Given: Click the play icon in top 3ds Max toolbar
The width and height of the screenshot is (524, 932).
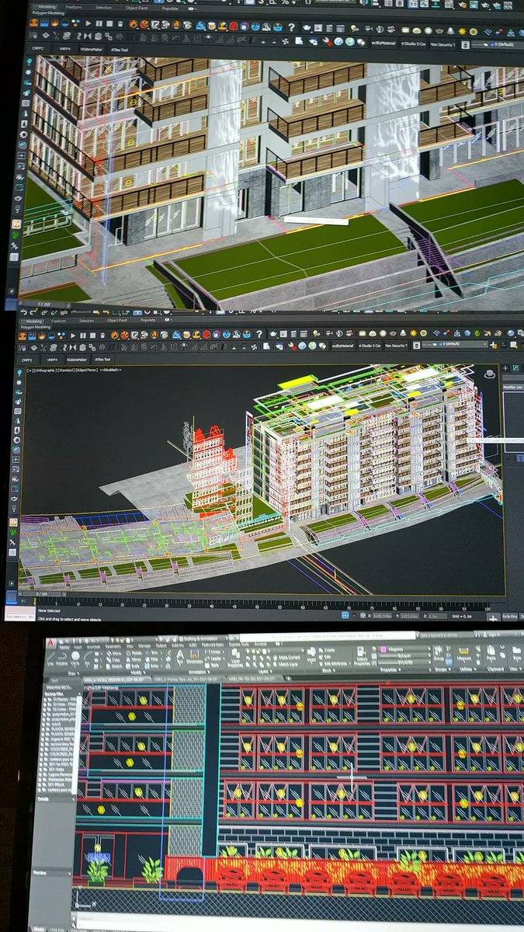Looking at the screenshot, I should (87, 23).
